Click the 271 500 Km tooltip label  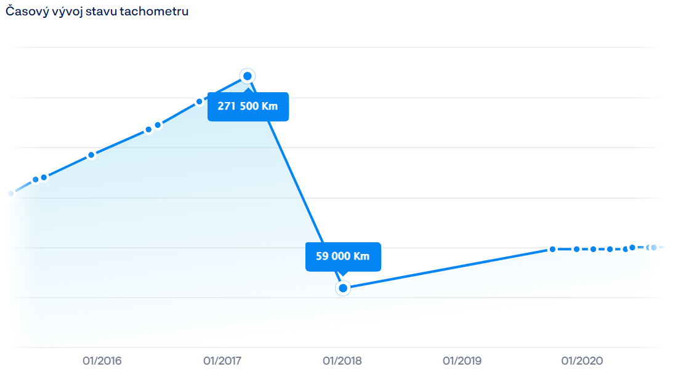(248, 106)
